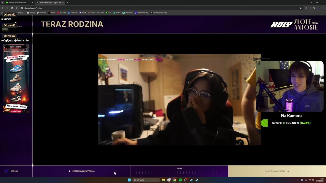Open the media control icon in toolbar
The height and width of the screenshot is (183, 326).
tap(314, 8)
